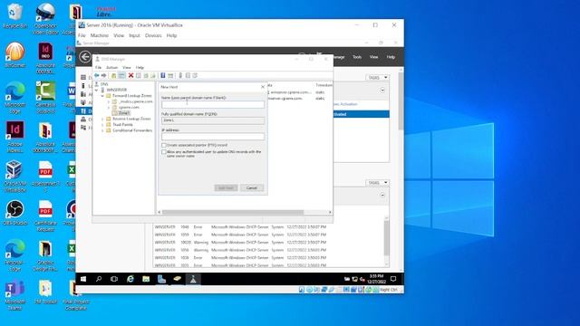This screenshot has height=326, width=580.
Task: Click the DNS Manager taskbar icon
Action: click(193, 279)
